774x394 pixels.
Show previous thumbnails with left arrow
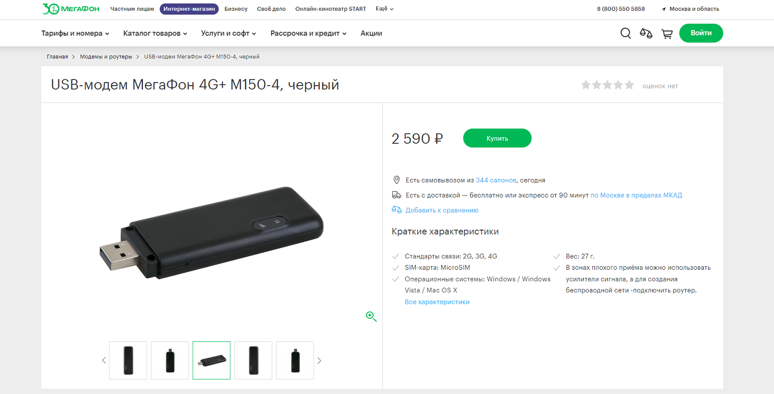tap(104, 360)
